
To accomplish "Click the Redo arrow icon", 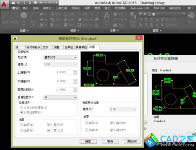I will (x=49, y=3).
